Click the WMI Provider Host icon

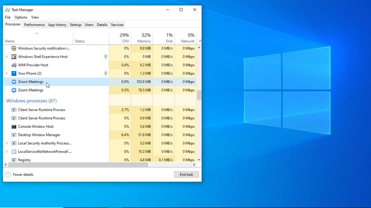(x=14, y=65)
